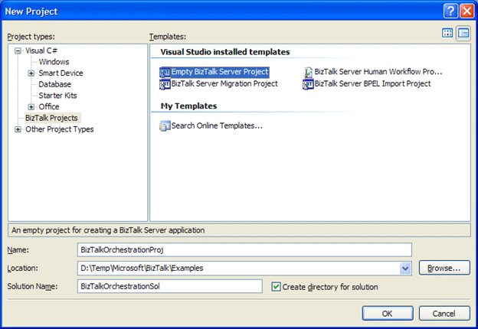Click the help question mark button
The height and width of the screenshot is (329, 478).
coord(450,11)
